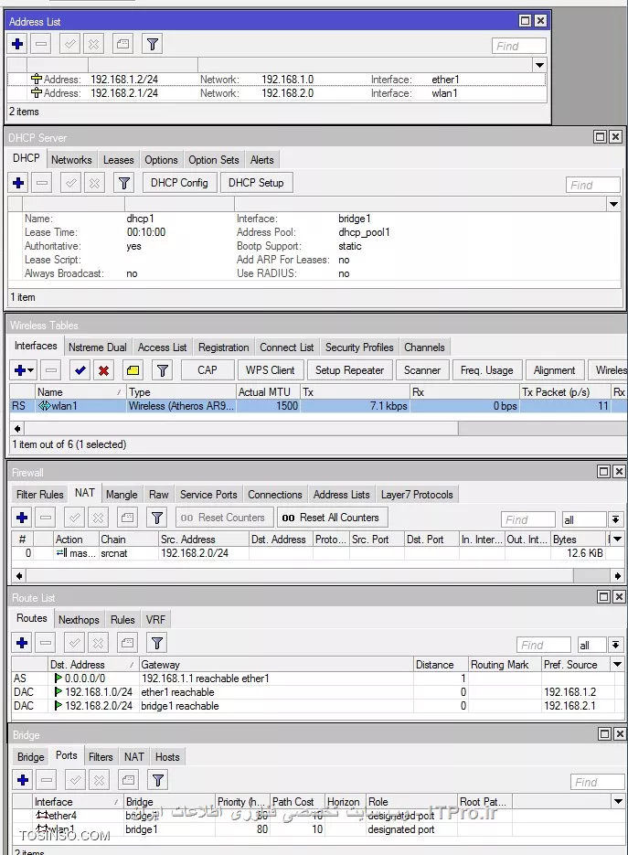This screenshot has height=855, width=628.
Task: Click comment icon in Address List toolbar
Action: coord(123,44)
